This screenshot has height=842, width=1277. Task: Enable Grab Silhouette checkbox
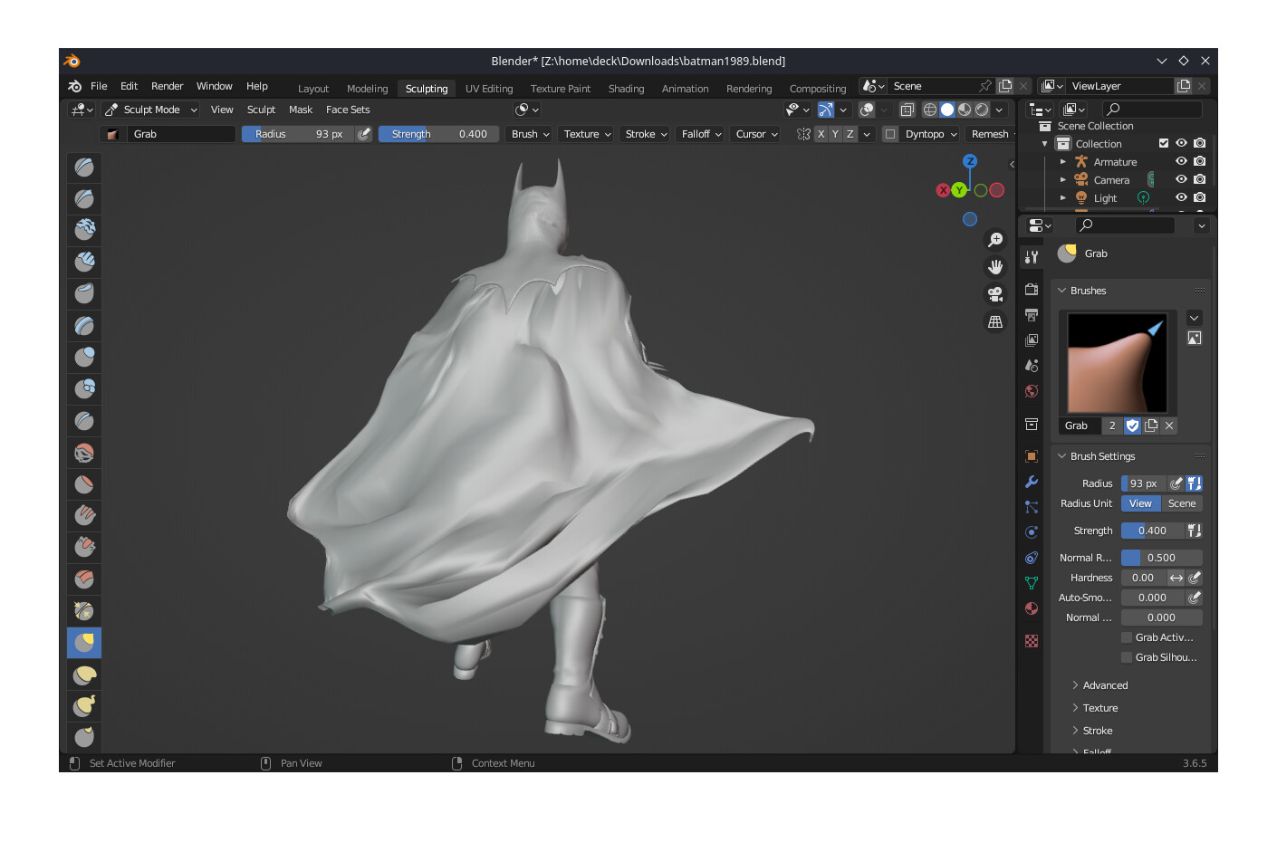point(1127,657)
